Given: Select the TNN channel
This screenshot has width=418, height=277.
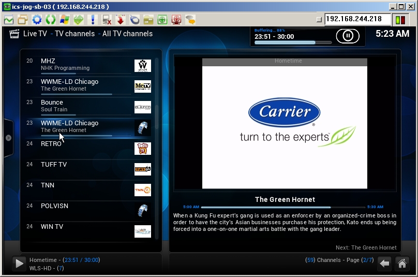Looking at the screenshot, I should [x=89, y=189].
